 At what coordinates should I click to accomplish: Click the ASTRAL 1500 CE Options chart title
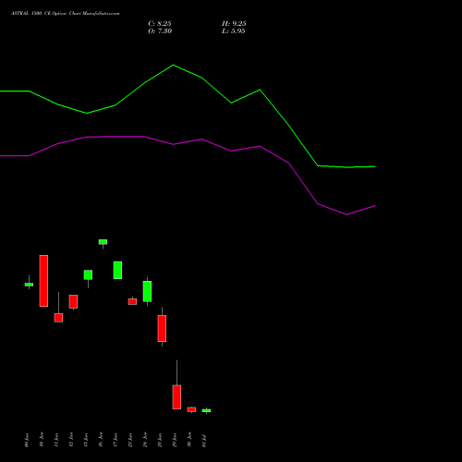click(x=65, y=14)
